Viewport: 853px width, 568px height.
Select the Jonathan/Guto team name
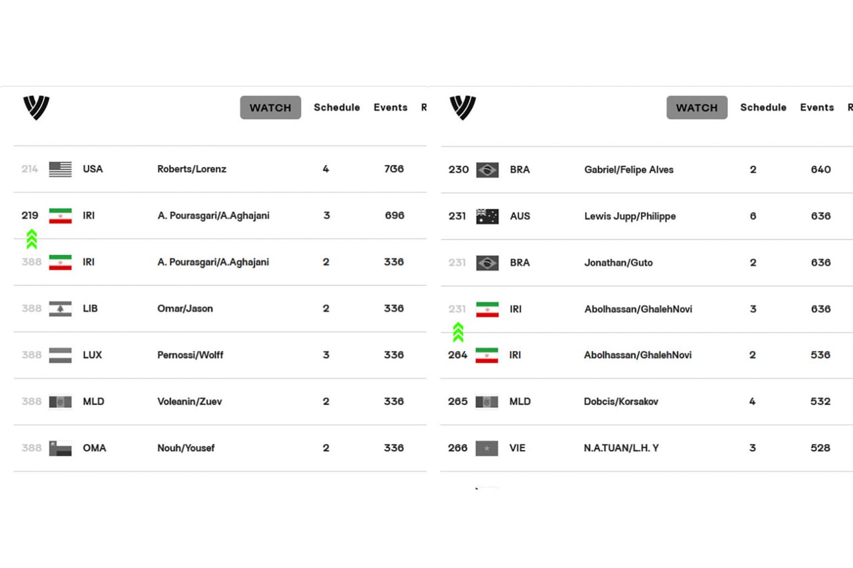(x=618, y=263)
